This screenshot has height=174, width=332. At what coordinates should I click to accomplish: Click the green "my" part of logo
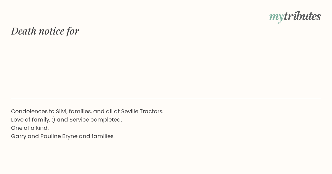(x=276, y=17)
